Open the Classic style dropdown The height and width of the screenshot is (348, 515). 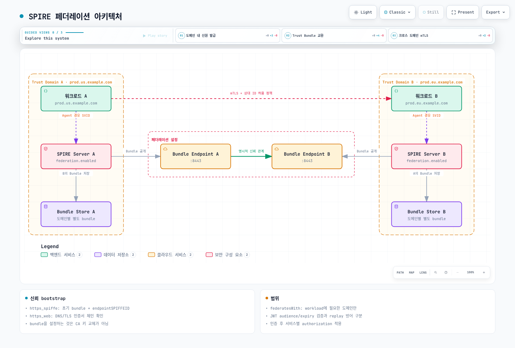tap(398, 12)
